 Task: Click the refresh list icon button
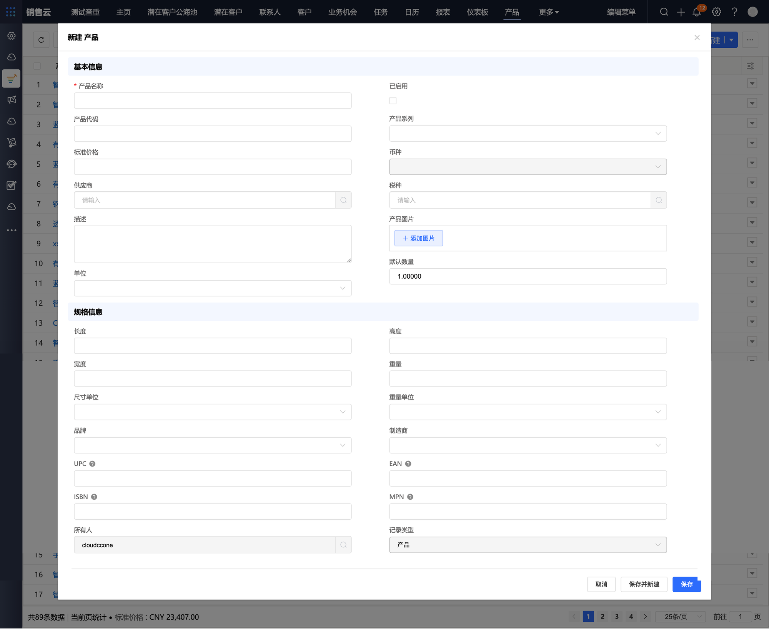coord(41,40)
